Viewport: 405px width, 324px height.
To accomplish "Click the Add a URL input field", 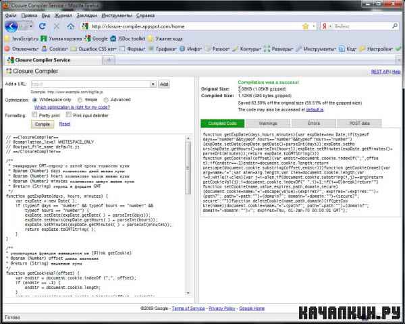I will [90, 84].
